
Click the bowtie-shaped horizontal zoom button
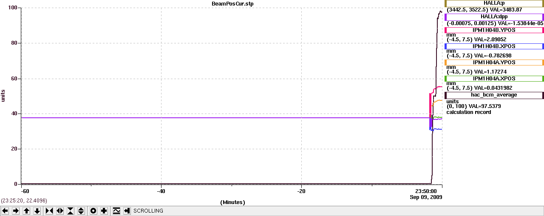(49, 211)
